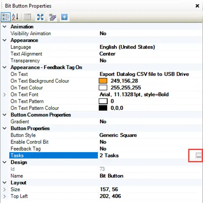
Task: Close the Bit Button Properties panel
Action: click(197, 6)
